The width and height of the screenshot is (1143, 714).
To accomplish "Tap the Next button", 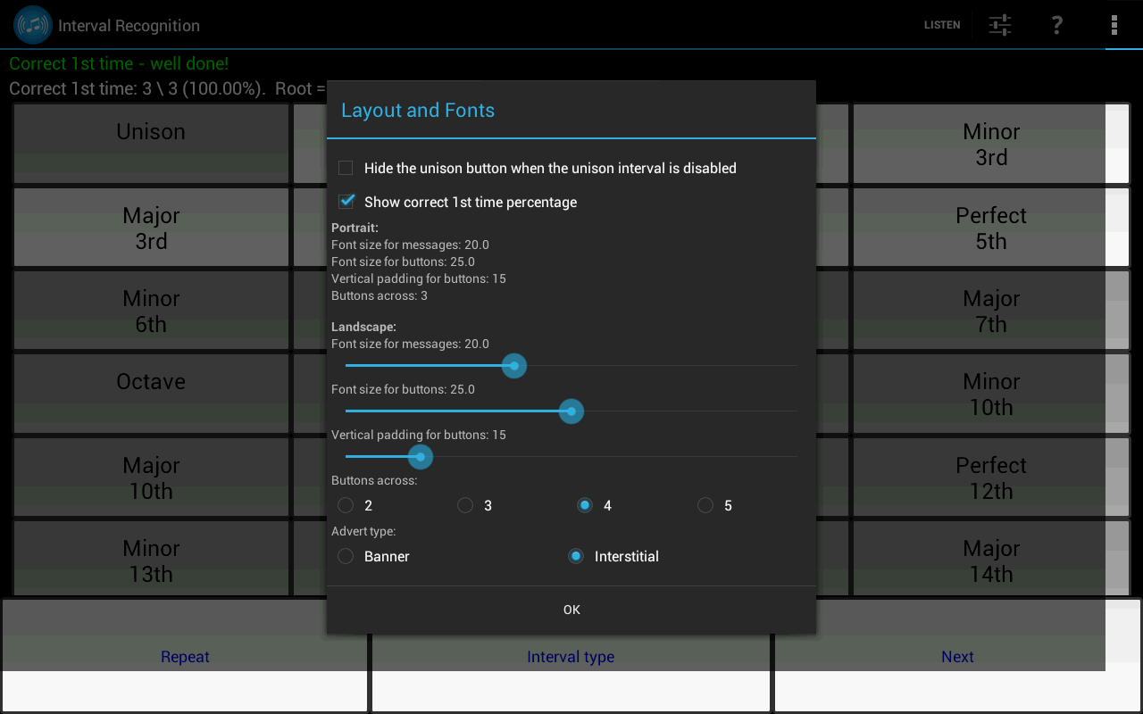I will (x=957, y=656).
